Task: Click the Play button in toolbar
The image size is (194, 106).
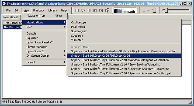Action: click(83, 11)
